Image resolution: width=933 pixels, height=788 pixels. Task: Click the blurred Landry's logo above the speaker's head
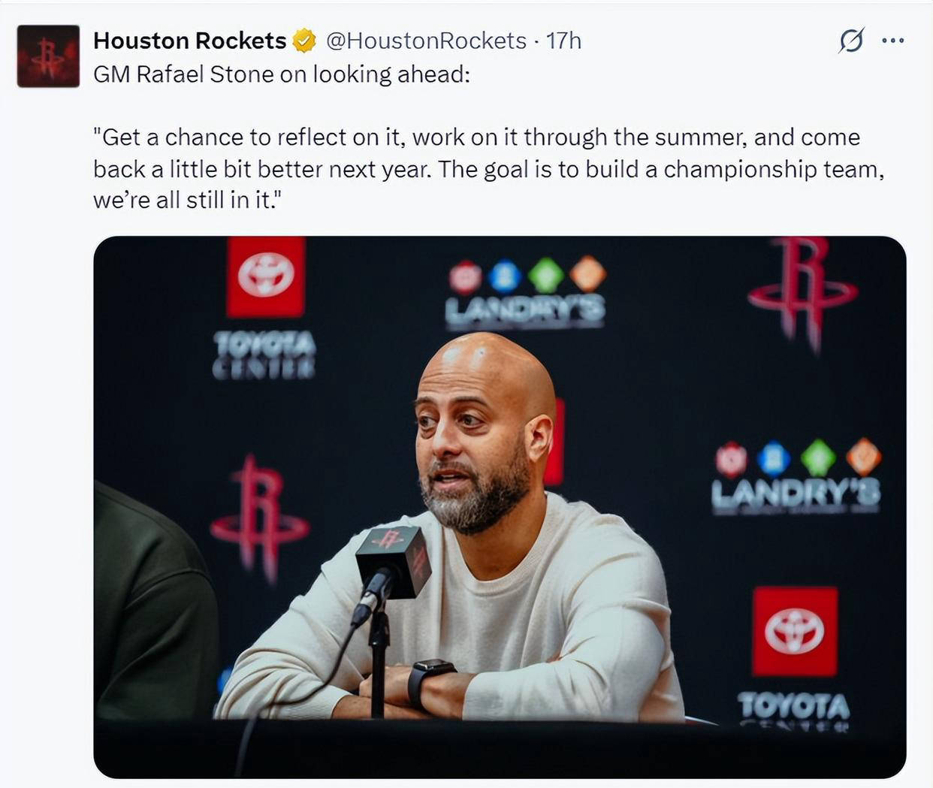[526, 294]
